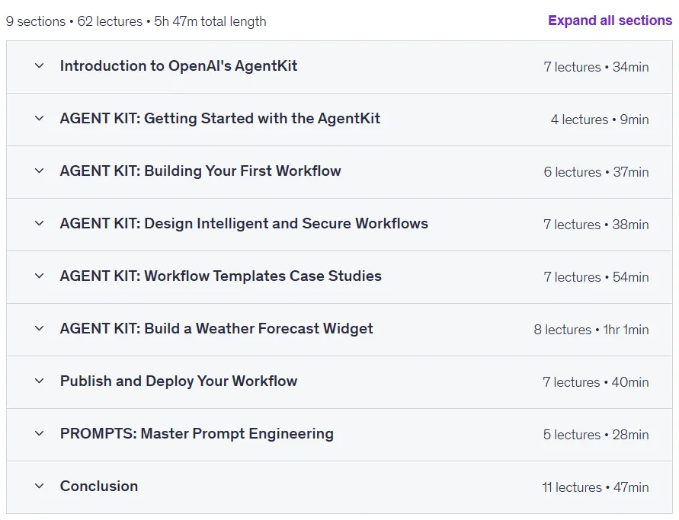Open PROMPTS: Master Prompt Engineering title

coord(197,433)
